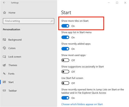Viewport: 129px width, 107px height.
Task: Click the Themes brush icon
Action: (4, 65)
